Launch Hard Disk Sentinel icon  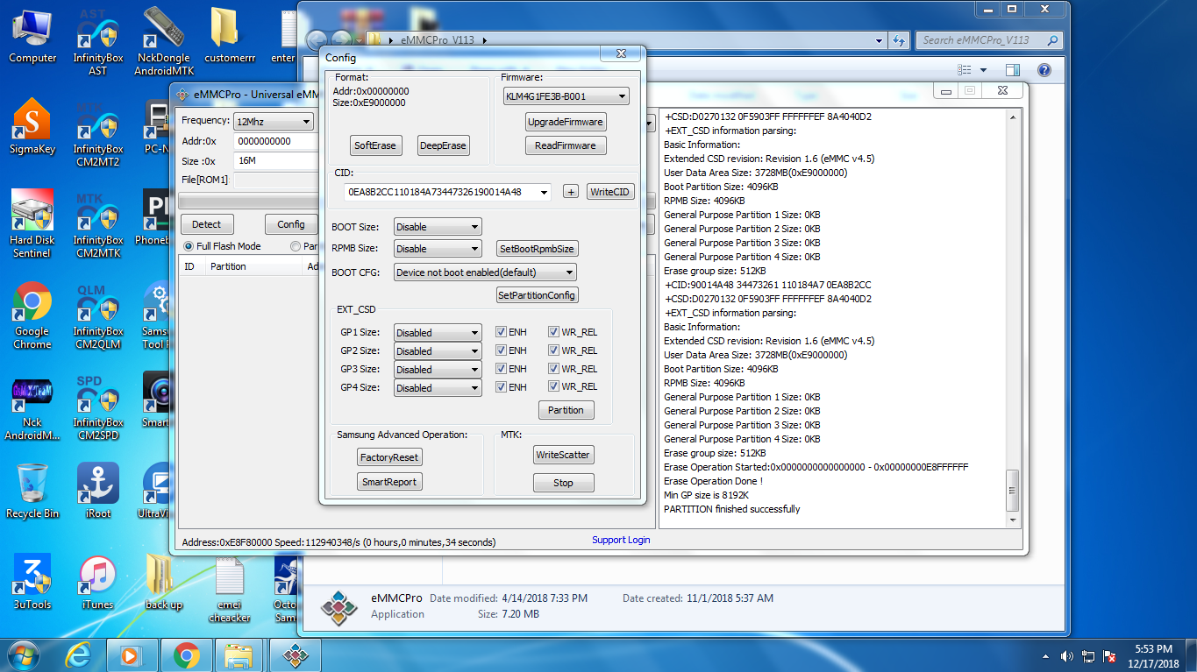pyautogui.click(x=32, y=224)
